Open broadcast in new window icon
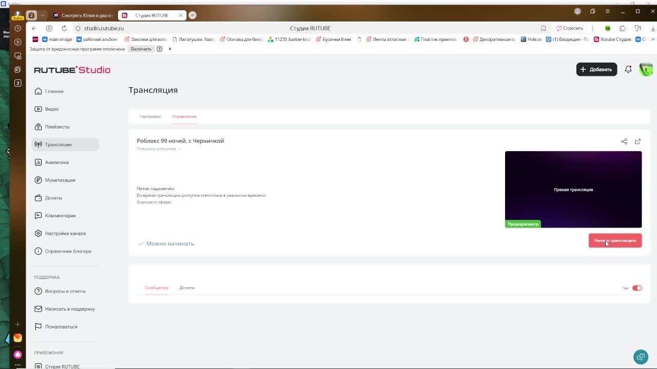The height and width of the screenshot is (369, 657). click(x=637, y=141)
